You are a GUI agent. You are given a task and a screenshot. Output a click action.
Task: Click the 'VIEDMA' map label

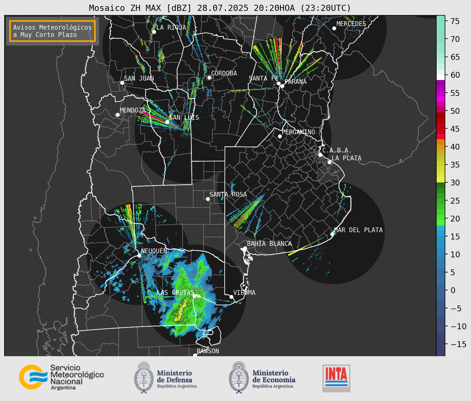click(244, 293)
